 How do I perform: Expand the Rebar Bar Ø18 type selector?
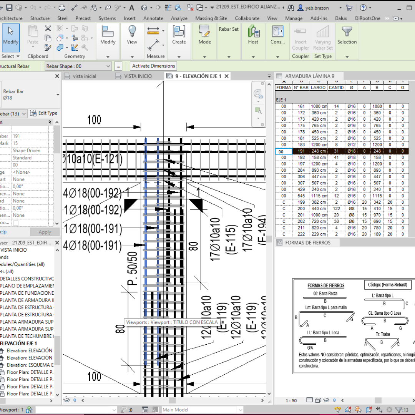tap(58, 95)
